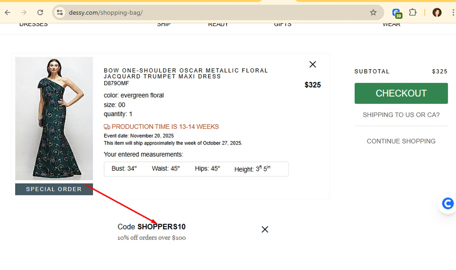Click the "10% off orders over $100" text
Screen dimensions: 456x270
coord(151,238)
